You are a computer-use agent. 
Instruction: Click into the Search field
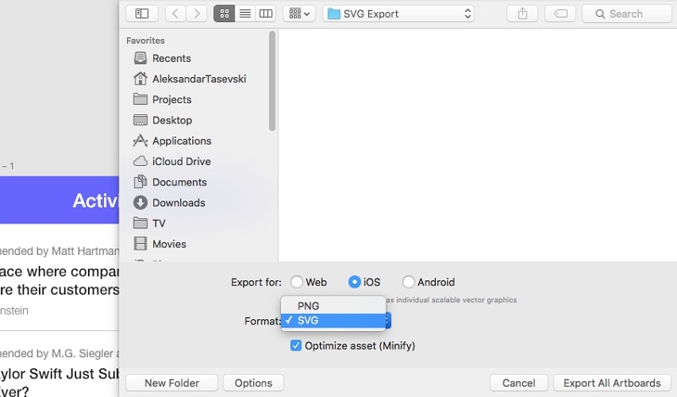coord(626,14)
